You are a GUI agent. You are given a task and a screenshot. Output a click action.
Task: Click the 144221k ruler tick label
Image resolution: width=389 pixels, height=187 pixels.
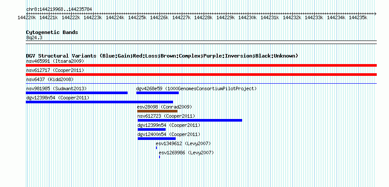49,17
